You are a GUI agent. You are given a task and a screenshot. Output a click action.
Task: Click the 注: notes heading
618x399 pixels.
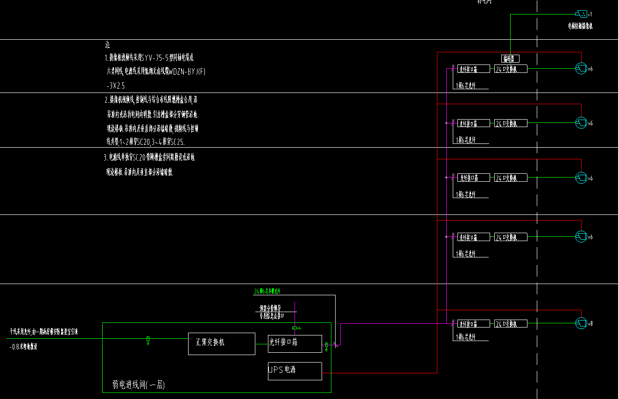tap(107, 45)
